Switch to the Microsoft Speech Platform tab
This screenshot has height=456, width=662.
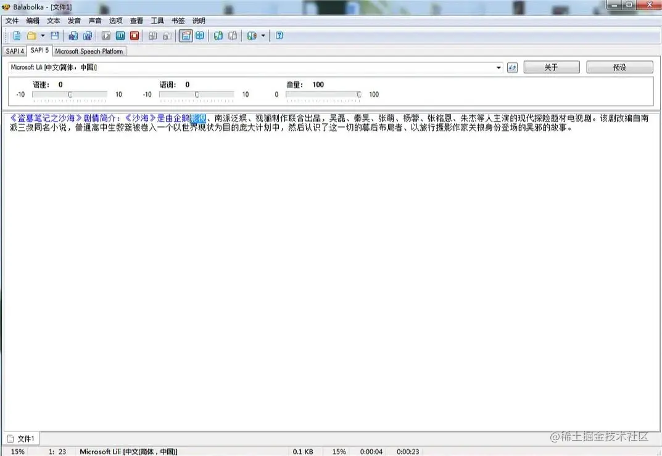(89, 51)
